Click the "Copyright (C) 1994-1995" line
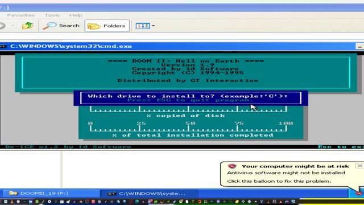This screenshot has height=205, width=364. [x=188, y=73]
